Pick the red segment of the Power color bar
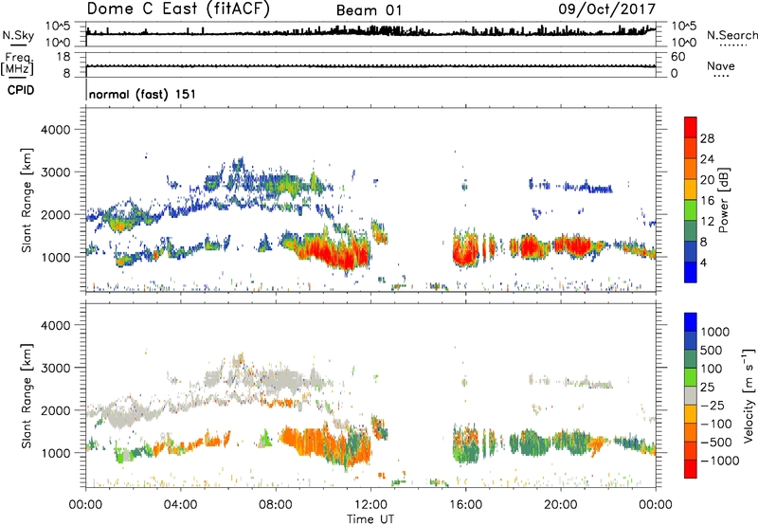Screen dimensions: 758x525 click(691, 127)
